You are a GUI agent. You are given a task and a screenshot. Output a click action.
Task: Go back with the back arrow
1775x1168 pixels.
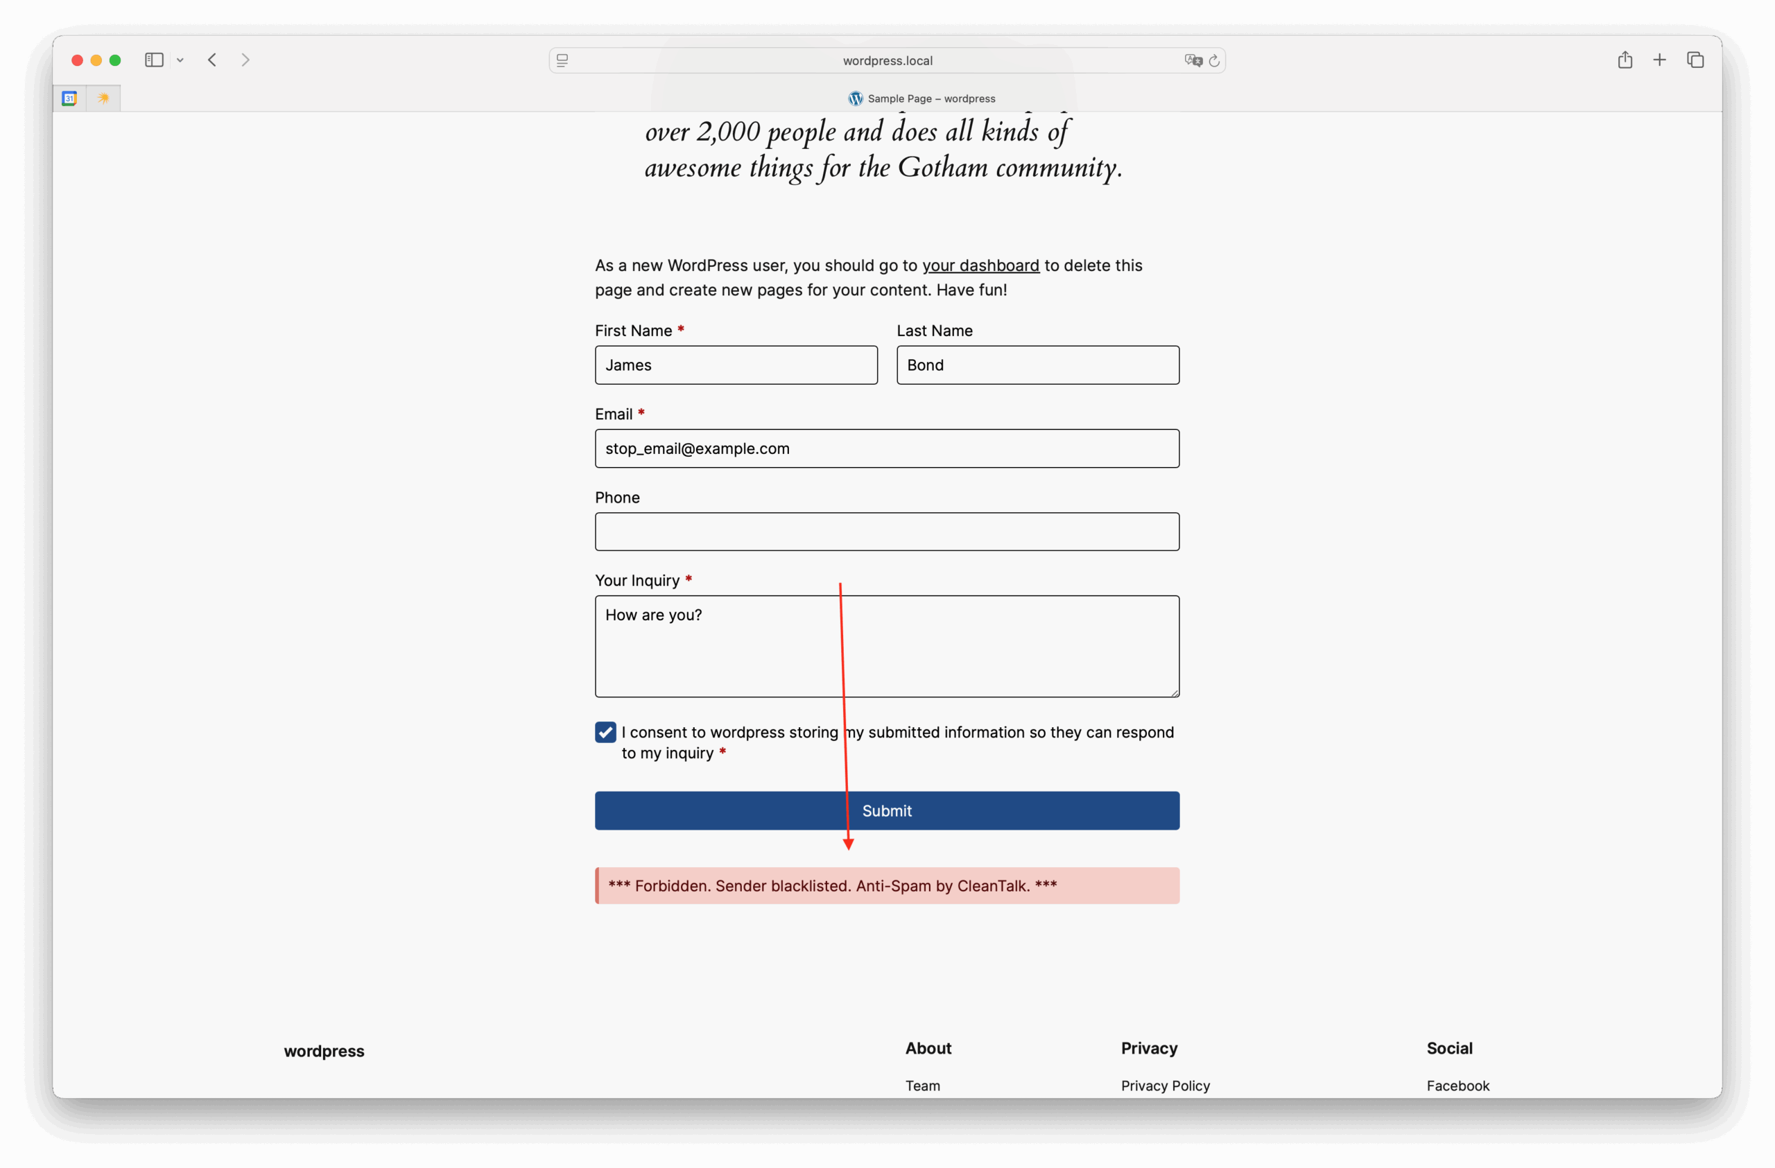[x=213, y=60]
